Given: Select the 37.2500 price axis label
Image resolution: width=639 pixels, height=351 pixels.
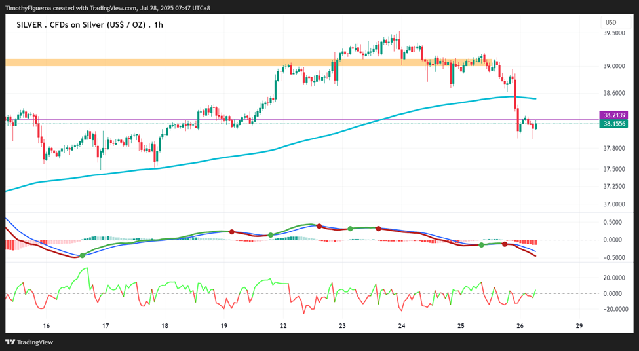Looking at the screenshot, I should click(x=614, y=186).
